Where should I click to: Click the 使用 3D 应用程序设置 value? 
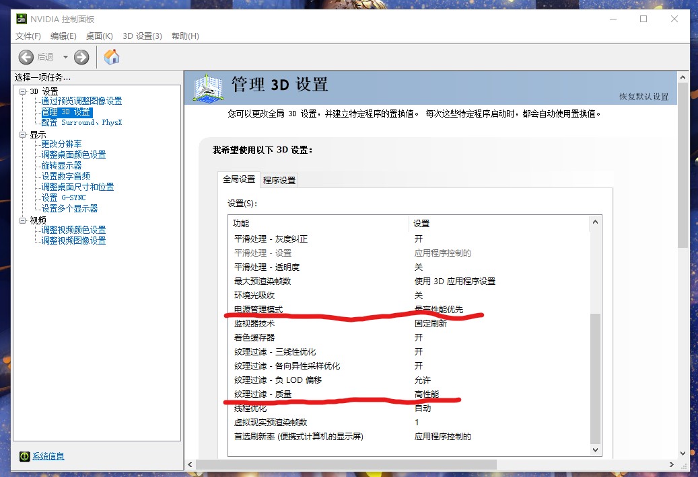click(x=454, y=281)
